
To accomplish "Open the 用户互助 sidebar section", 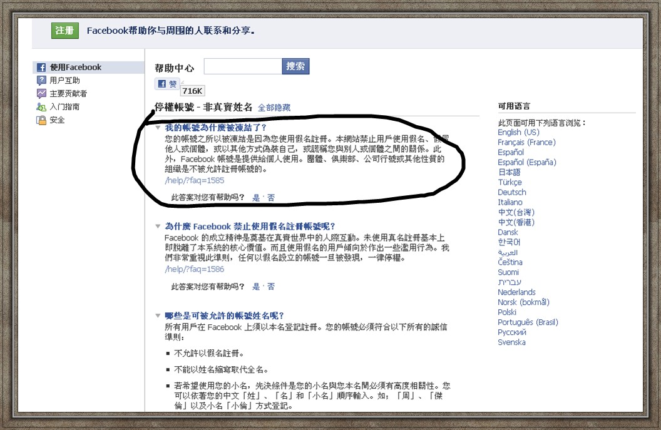I will [66, 79].
